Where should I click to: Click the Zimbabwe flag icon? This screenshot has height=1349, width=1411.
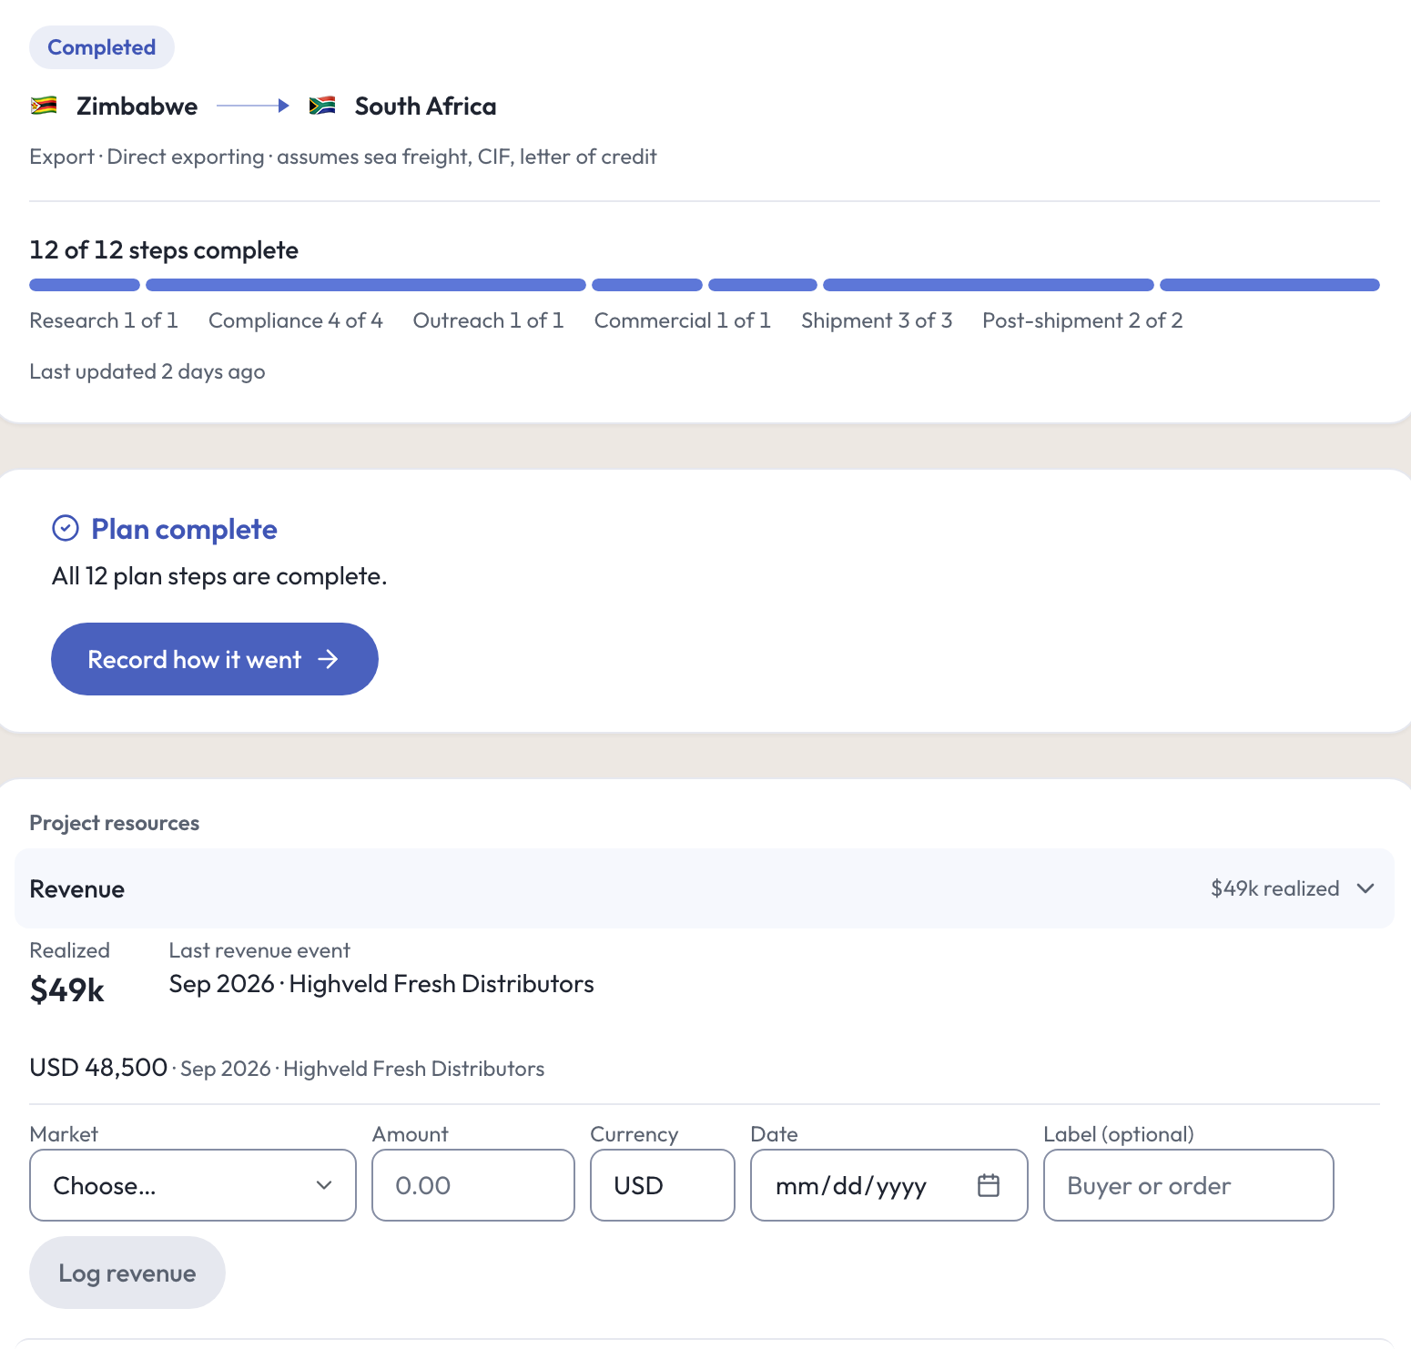click(44, 106)
